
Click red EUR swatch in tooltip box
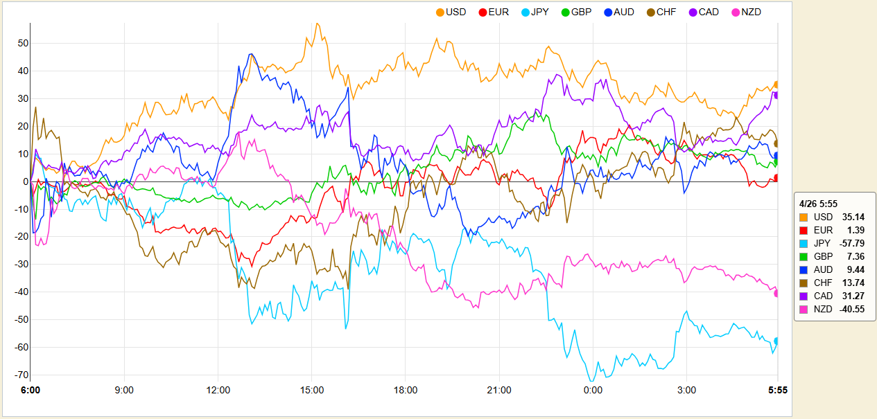pos(804,231)
